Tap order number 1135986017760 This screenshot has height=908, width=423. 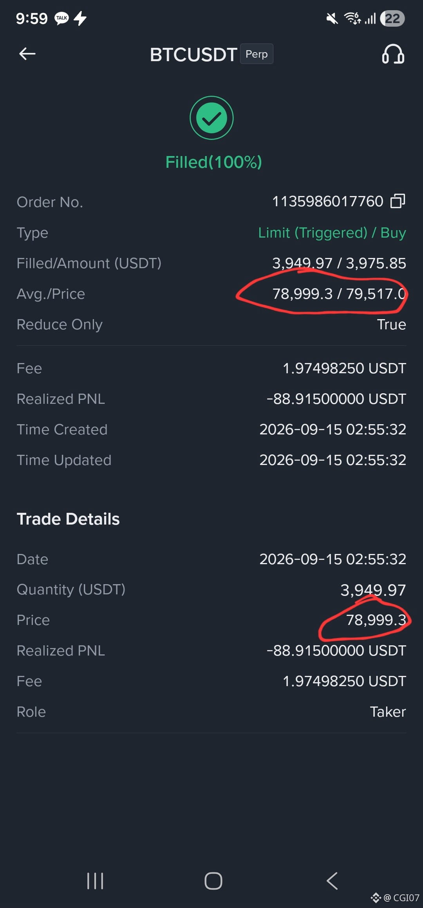pos(328,202)
